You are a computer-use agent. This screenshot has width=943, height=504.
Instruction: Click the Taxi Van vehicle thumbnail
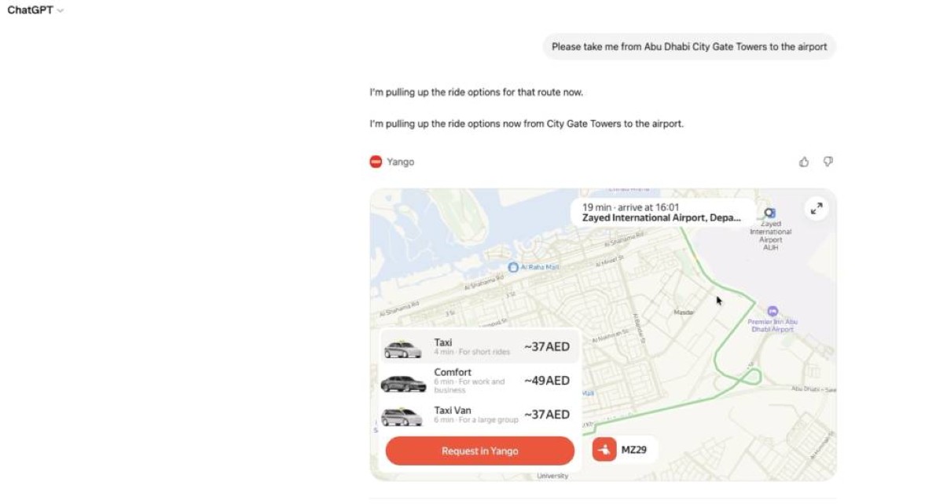(x=403, y=417)
